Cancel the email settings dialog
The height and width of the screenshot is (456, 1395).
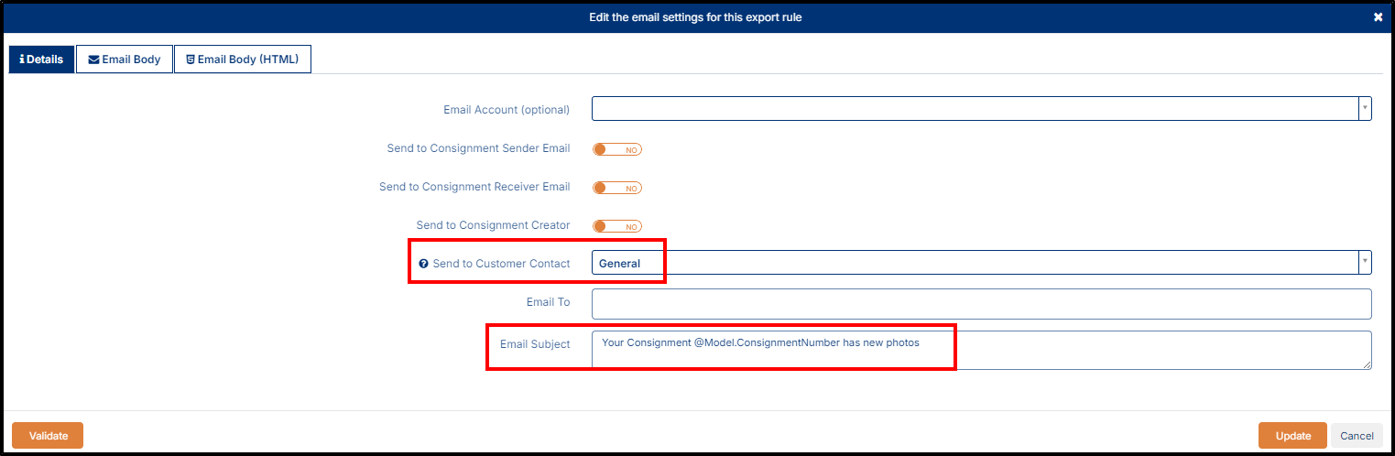click(1357, 436)
